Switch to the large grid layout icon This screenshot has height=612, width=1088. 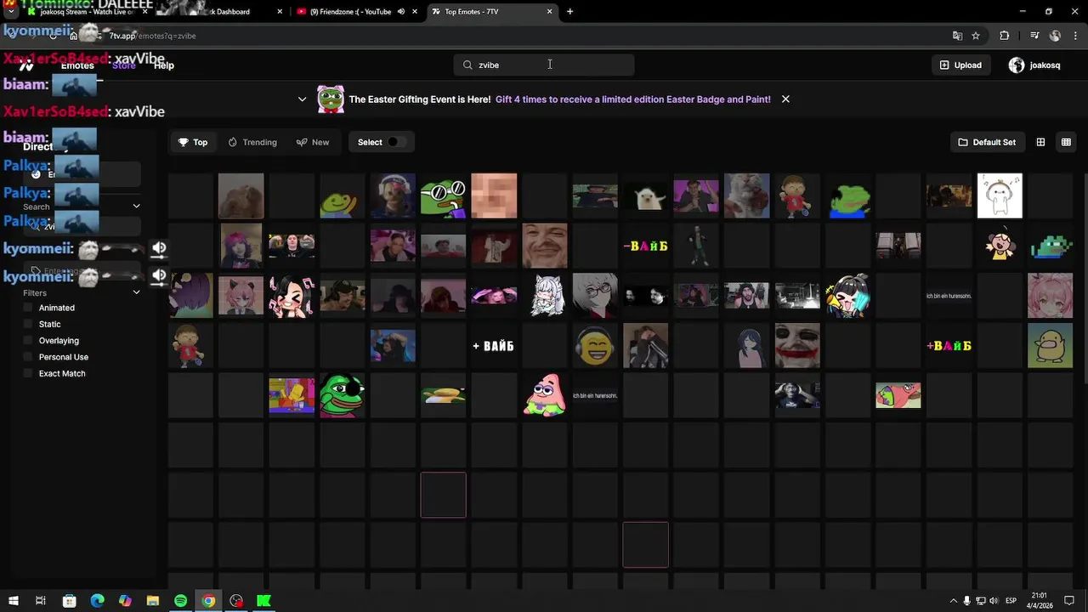[x=1040, y=142]
